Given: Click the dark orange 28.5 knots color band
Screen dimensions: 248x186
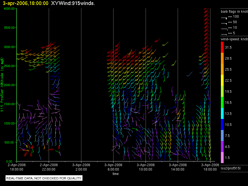Looking at the screenshot, I should [222, 58].
